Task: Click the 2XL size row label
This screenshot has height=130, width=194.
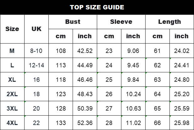Action: (x=12, y=94)
